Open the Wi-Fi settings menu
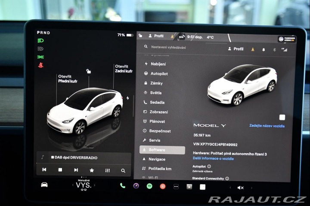 click(150, 178)
